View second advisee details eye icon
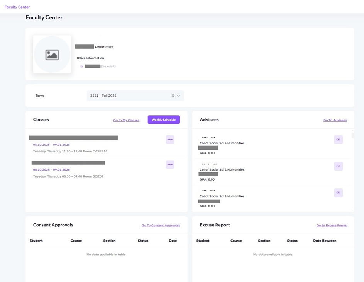The image size is (364, 282). coord(338,166)
